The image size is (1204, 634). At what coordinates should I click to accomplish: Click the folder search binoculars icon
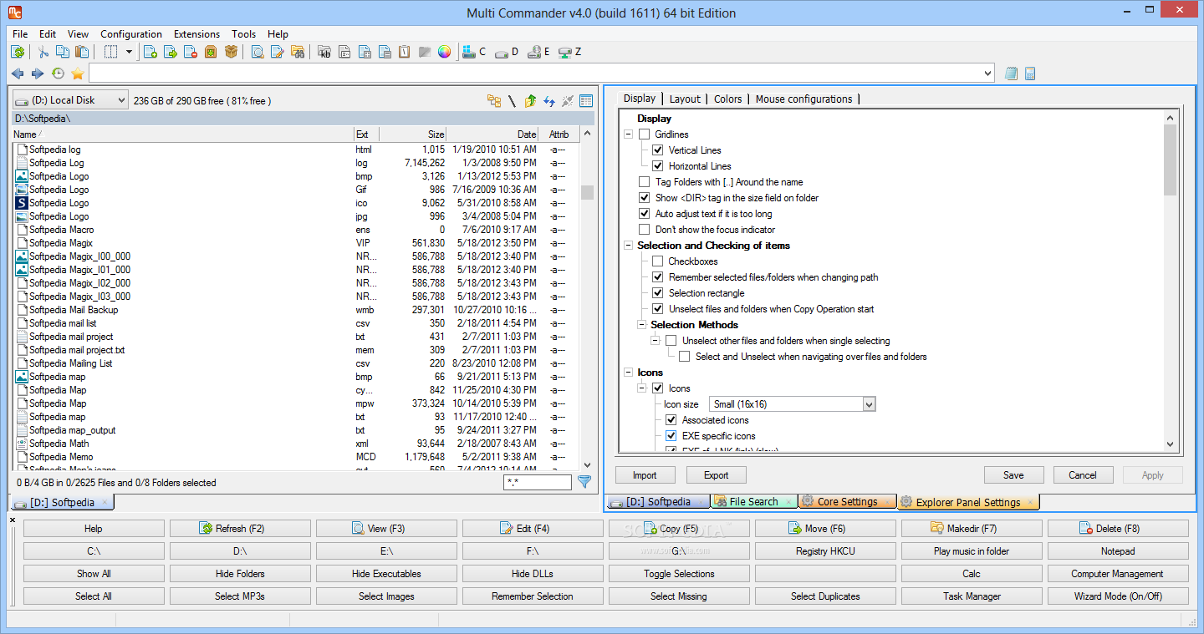[298, 52]
